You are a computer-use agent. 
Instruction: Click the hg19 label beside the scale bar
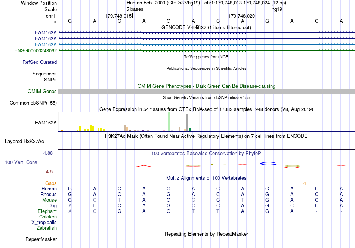[x=277, y=9]
